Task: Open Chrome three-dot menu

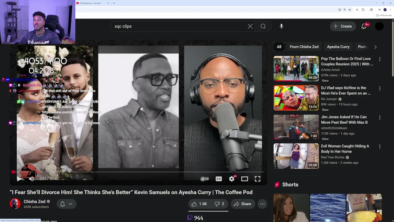Action: pyautogui.click(x=391, y=10)
